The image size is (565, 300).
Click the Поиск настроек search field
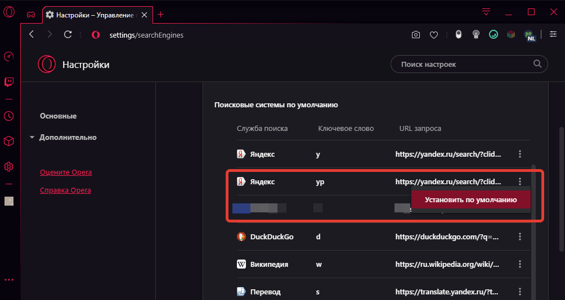coord(469,64)
